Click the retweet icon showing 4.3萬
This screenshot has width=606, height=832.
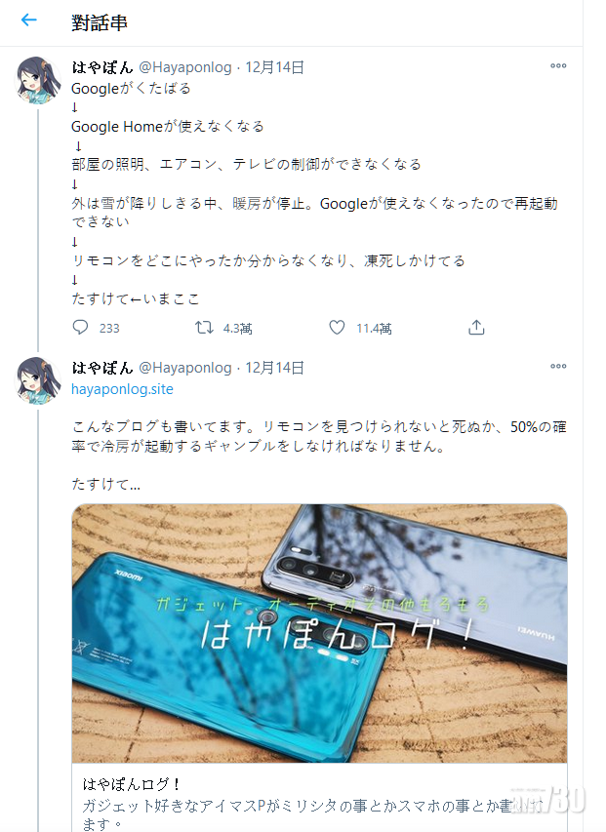pos(204,328)
